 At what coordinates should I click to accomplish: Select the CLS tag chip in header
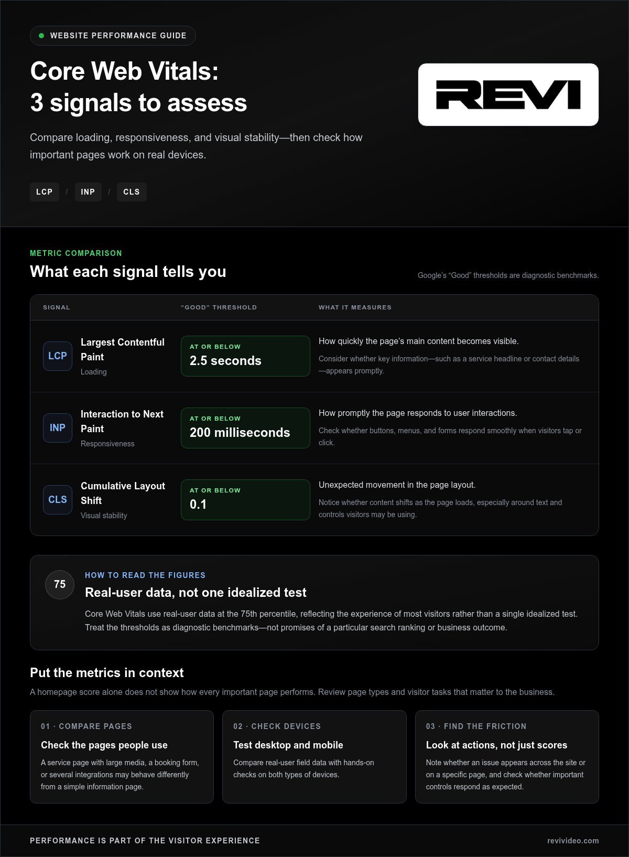click(x=132, y=192)
